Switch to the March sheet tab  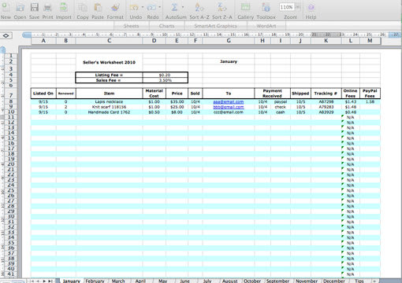click(x=118, y=281)
